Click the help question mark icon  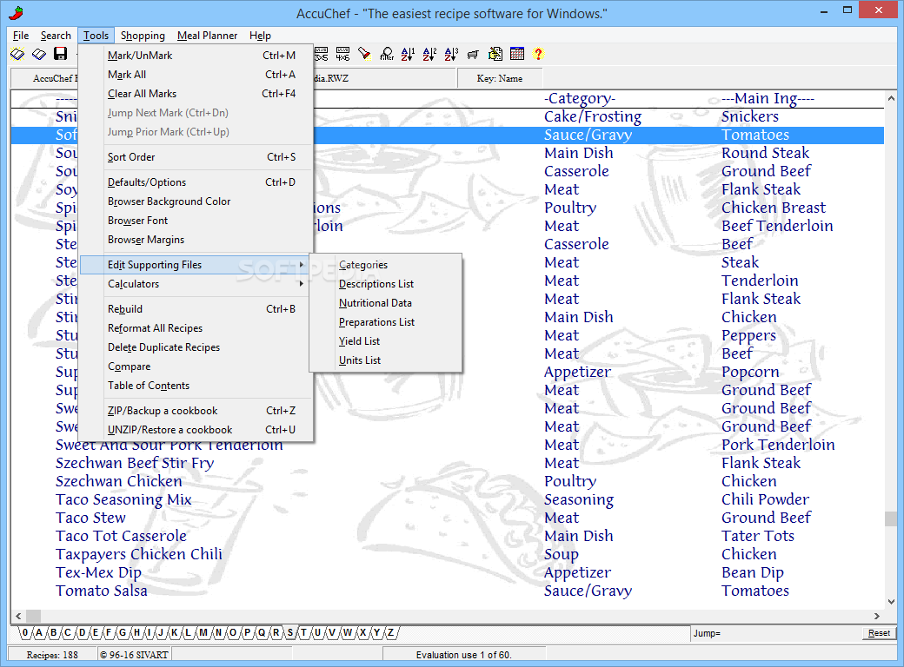tap(538, 54)
